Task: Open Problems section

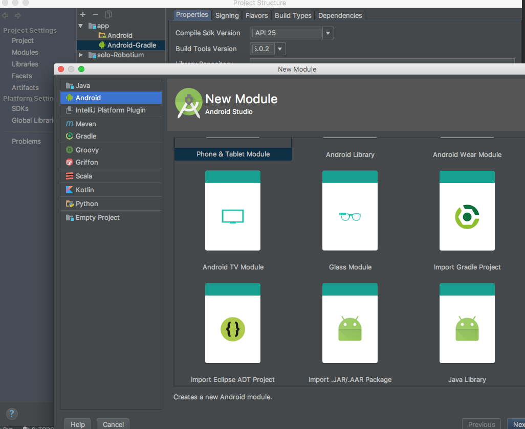Action: click(x=27, y=141)
